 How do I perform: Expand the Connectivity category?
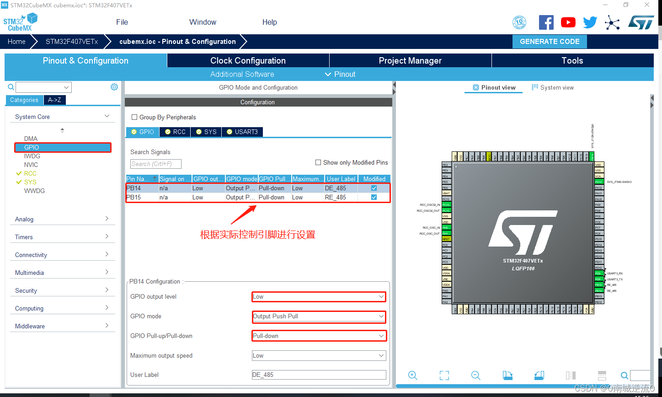107,254
